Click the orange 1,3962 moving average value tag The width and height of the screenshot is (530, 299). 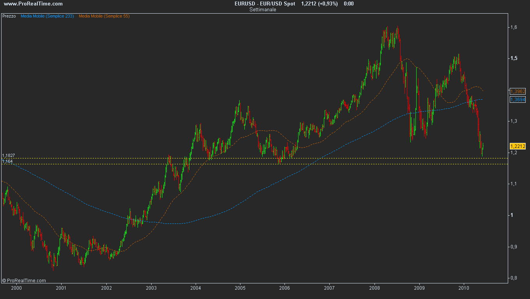click(x=518, y=91)
